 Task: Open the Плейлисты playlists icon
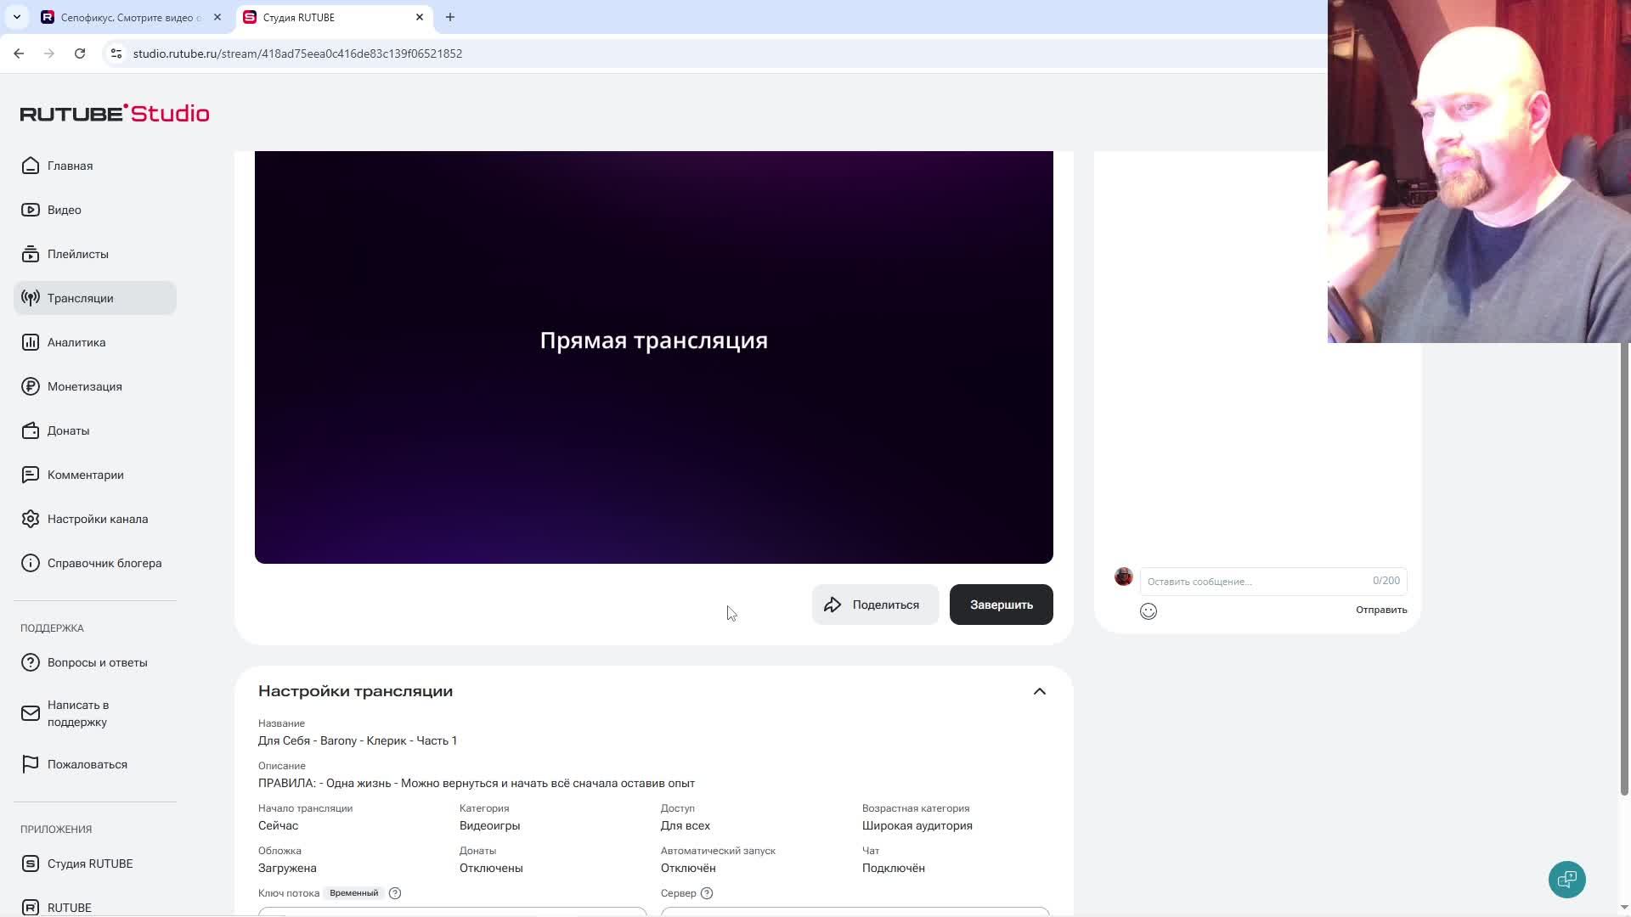31,254
